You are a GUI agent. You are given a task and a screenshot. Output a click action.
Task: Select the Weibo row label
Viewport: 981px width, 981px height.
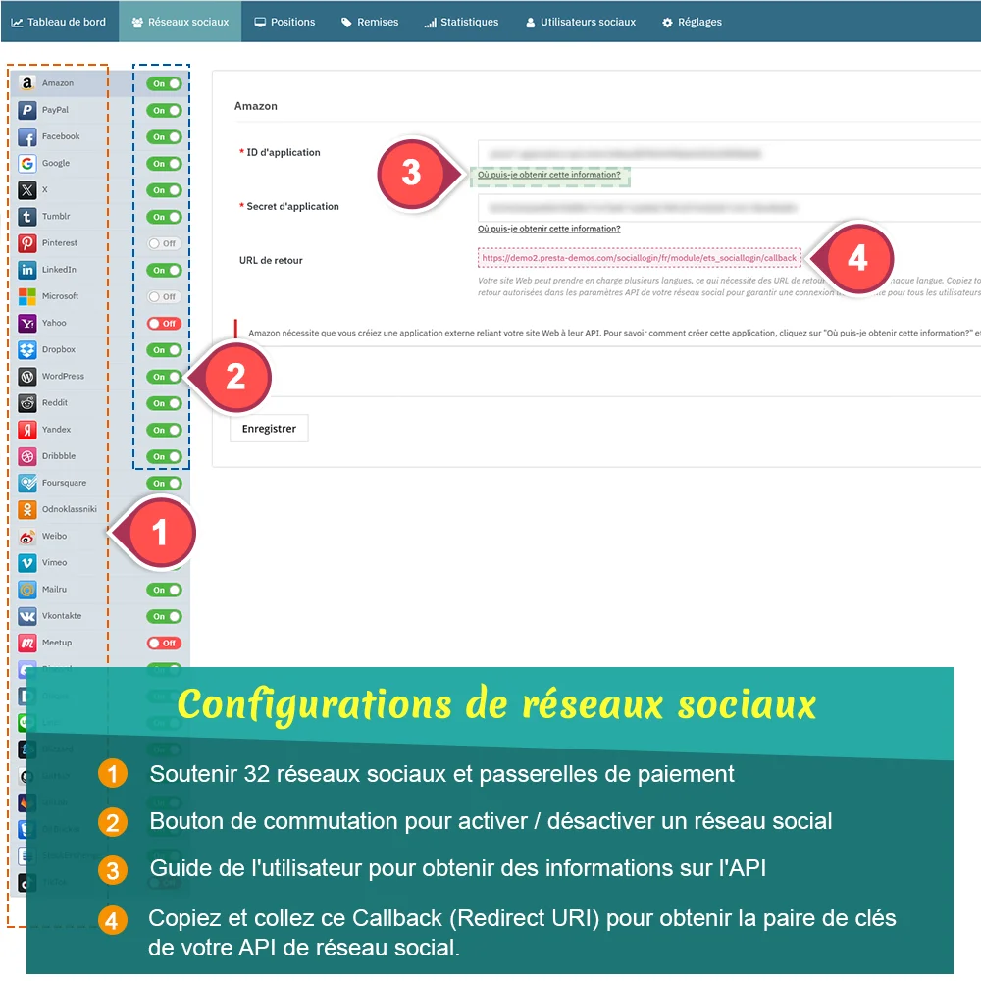[54, 537]
